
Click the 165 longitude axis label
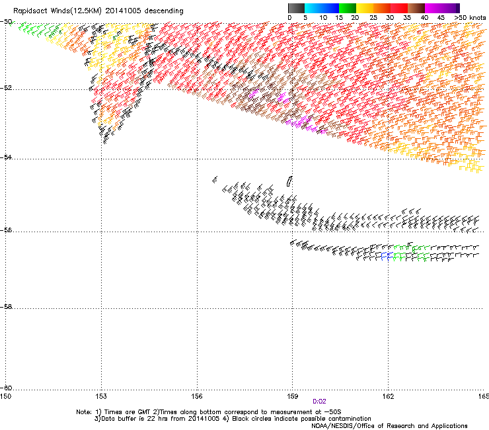pyautogui.click(x=484, y=396)
